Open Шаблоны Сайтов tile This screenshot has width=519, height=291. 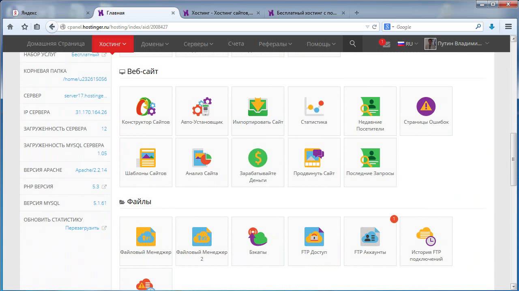pyautogui.click(x=146, y=162)
